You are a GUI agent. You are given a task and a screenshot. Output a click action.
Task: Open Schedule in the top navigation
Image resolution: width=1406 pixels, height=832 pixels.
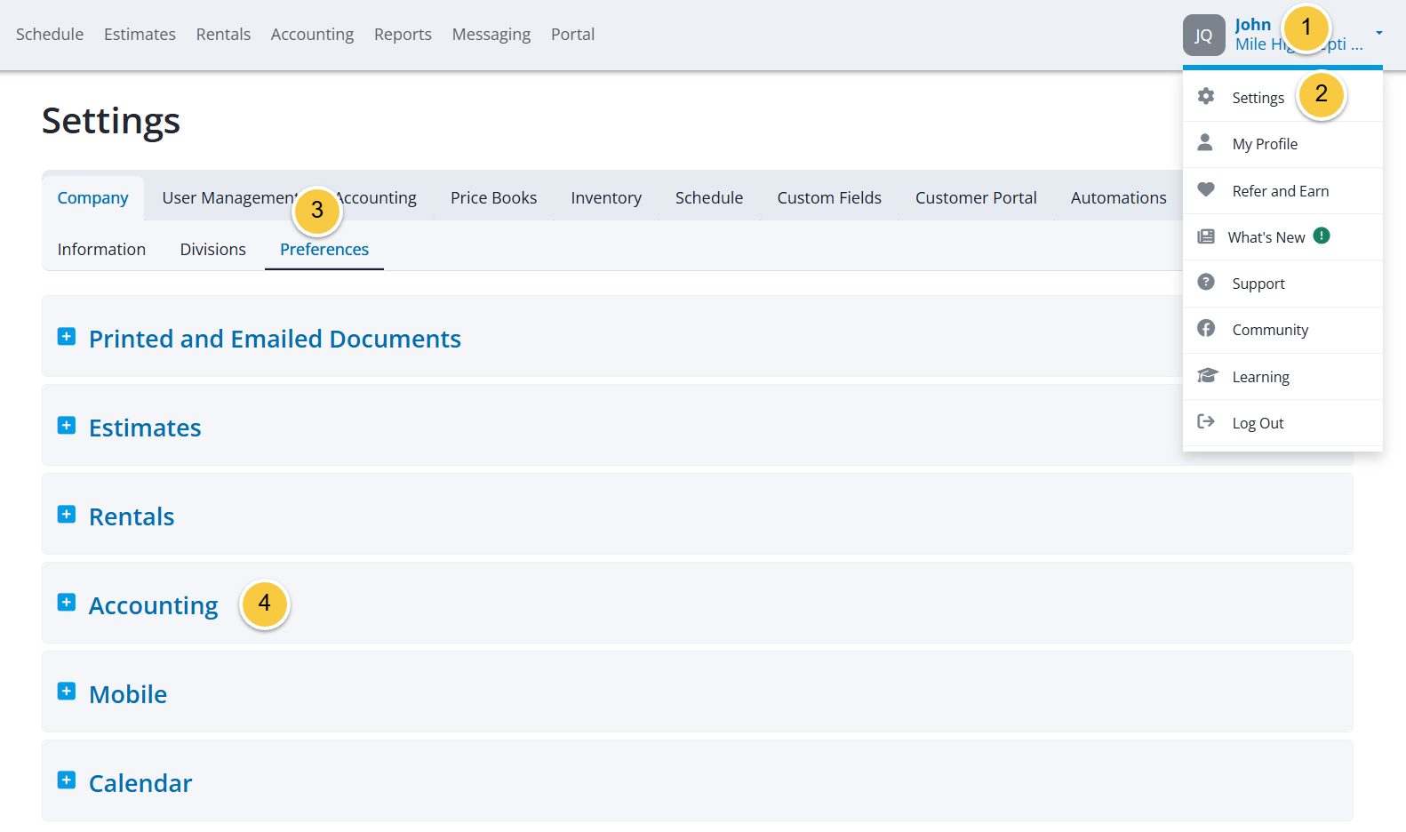click(50, 34)
